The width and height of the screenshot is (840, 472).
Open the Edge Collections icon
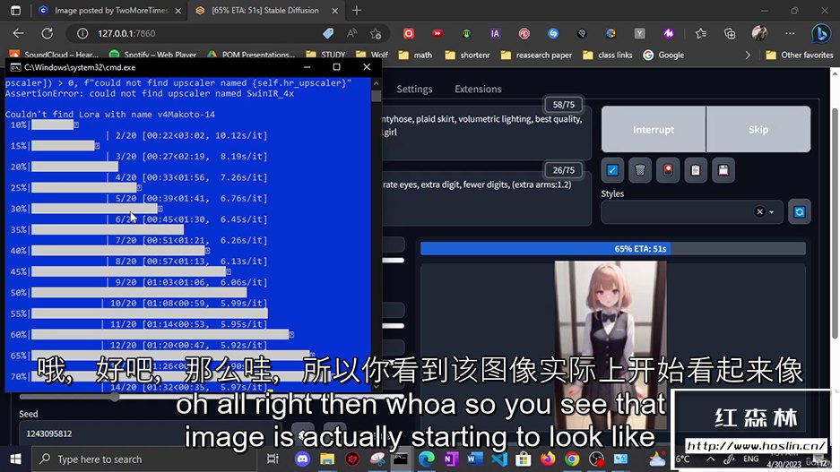pos(730,33)
